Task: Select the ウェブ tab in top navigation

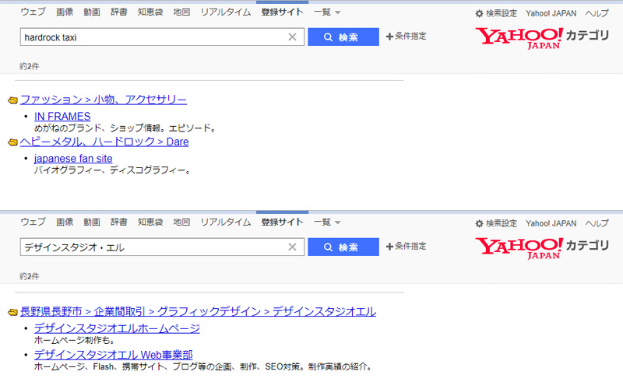Action: pos(33,12)
